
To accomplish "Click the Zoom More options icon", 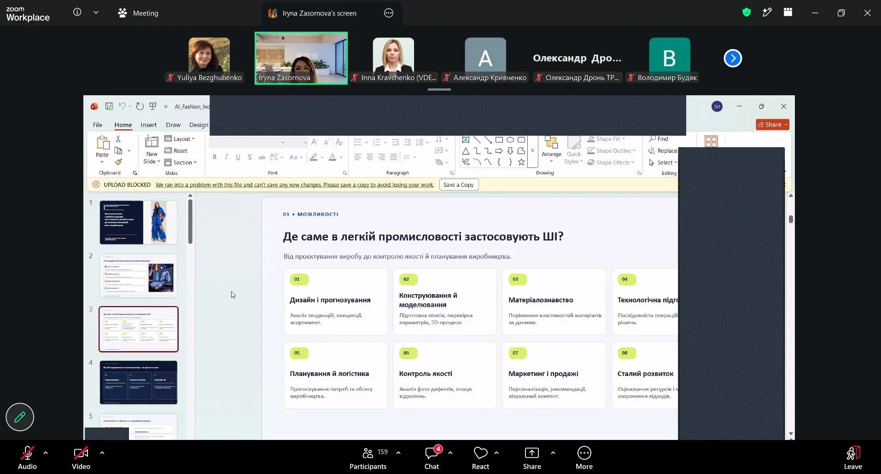I will [x=584, y=458].
